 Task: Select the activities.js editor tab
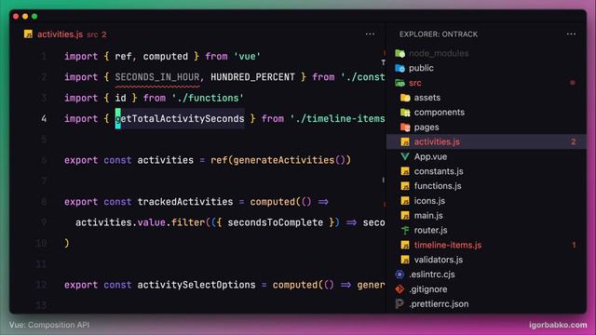(65, 34)
